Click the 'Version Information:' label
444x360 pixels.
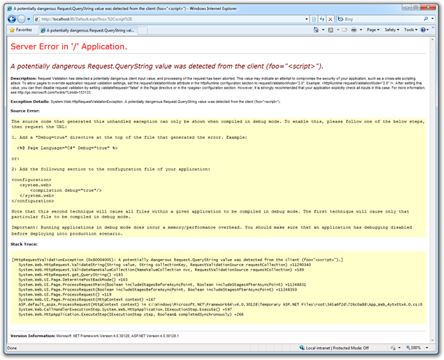[32, 336]
